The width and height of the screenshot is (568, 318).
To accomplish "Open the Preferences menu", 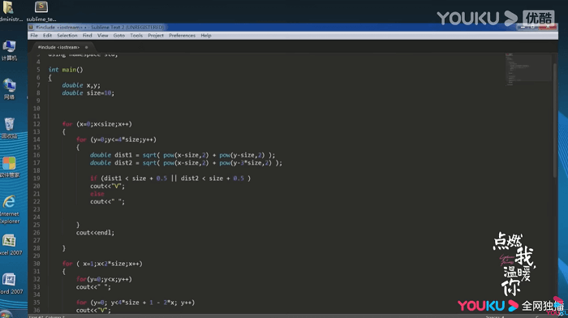I will (x=182, y=36).
